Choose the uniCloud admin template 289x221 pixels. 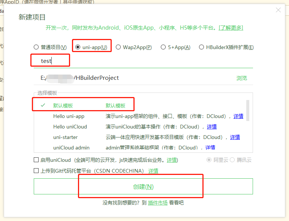[71, 148]
